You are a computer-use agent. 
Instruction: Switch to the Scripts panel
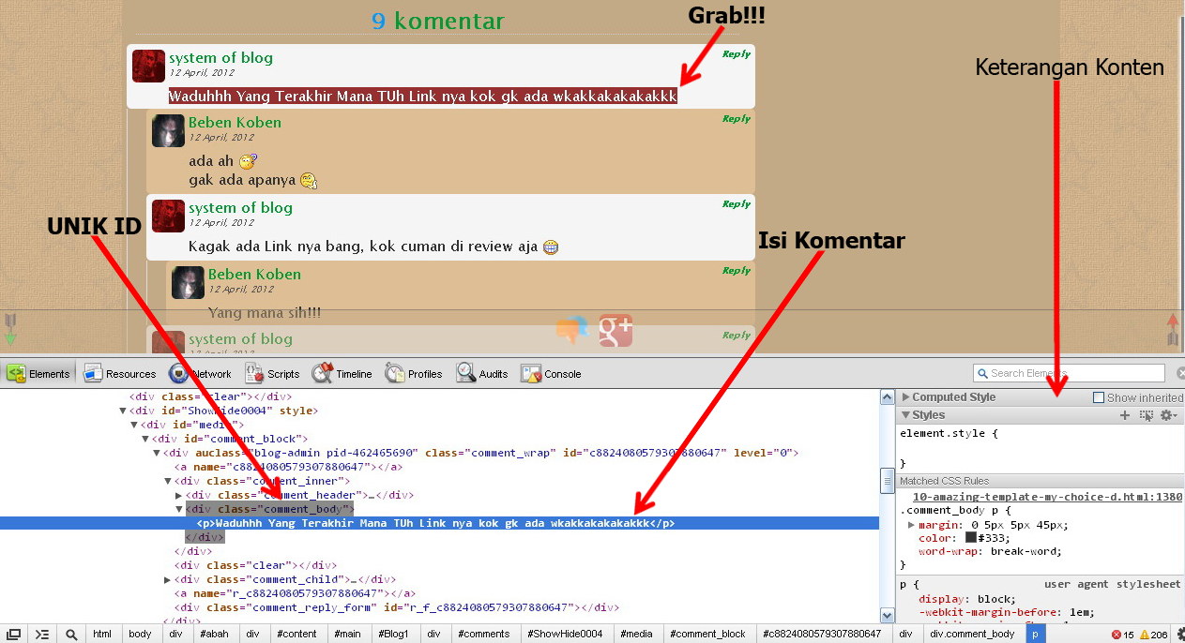point(272,374)
